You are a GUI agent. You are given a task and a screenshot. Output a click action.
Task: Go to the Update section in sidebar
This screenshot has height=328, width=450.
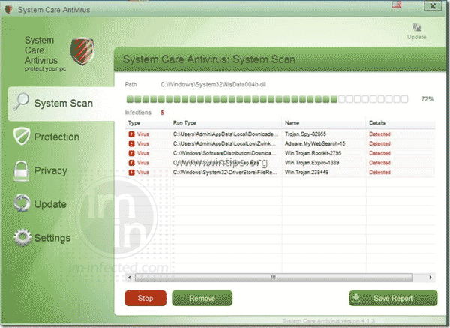click(x=50, y=204)
